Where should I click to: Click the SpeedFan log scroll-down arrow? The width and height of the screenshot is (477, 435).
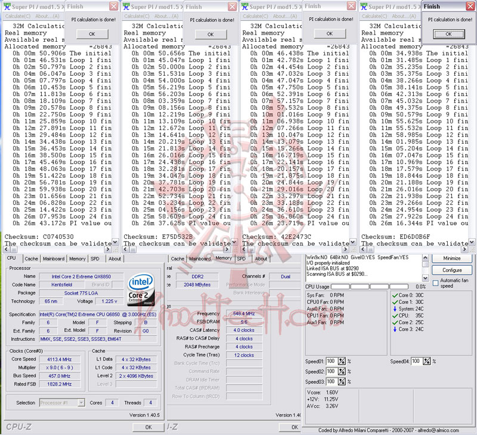[x=426, y=278]
